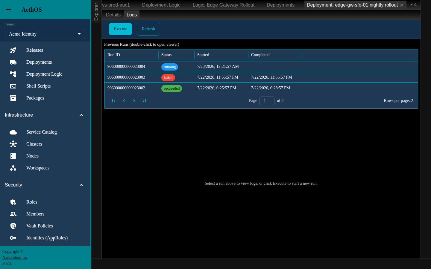431x269 pixels.
Task: Open the hidden tabs overflow dropdown showing 4
Action: [x=413, y=5]
